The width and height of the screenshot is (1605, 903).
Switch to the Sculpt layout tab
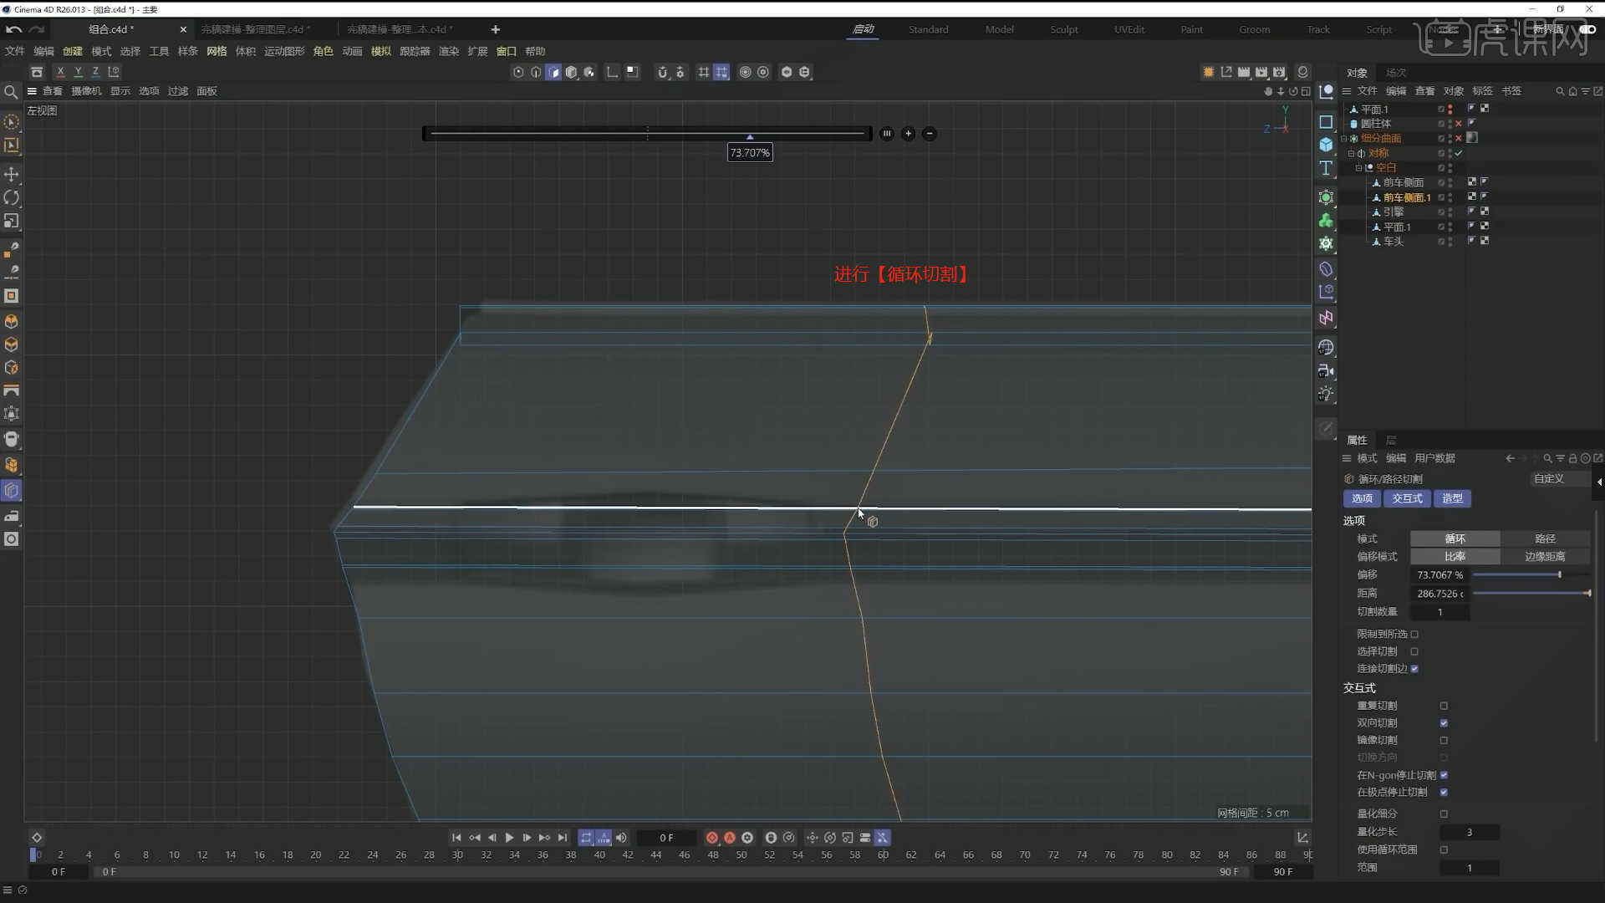[1064, 29]
